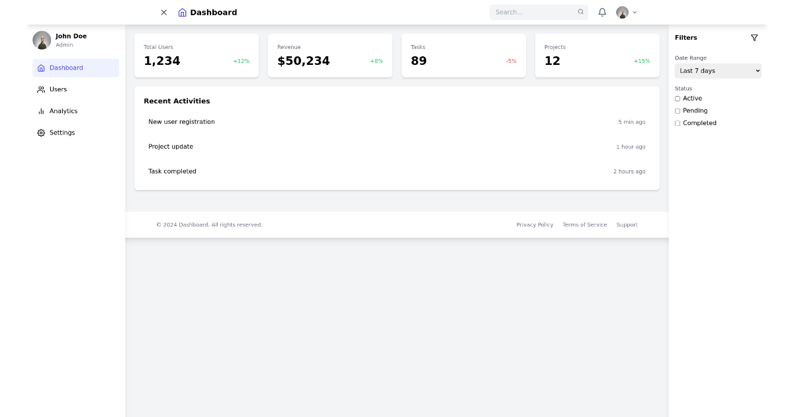This screenshot has width=794, height=417.
Task: Open Settings from the navigation menu
Action: (x=62, y=132)
